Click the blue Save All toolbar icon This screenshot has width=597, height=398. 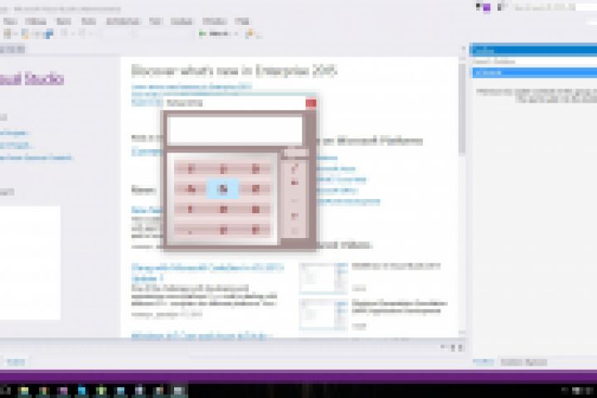(49, 34)
